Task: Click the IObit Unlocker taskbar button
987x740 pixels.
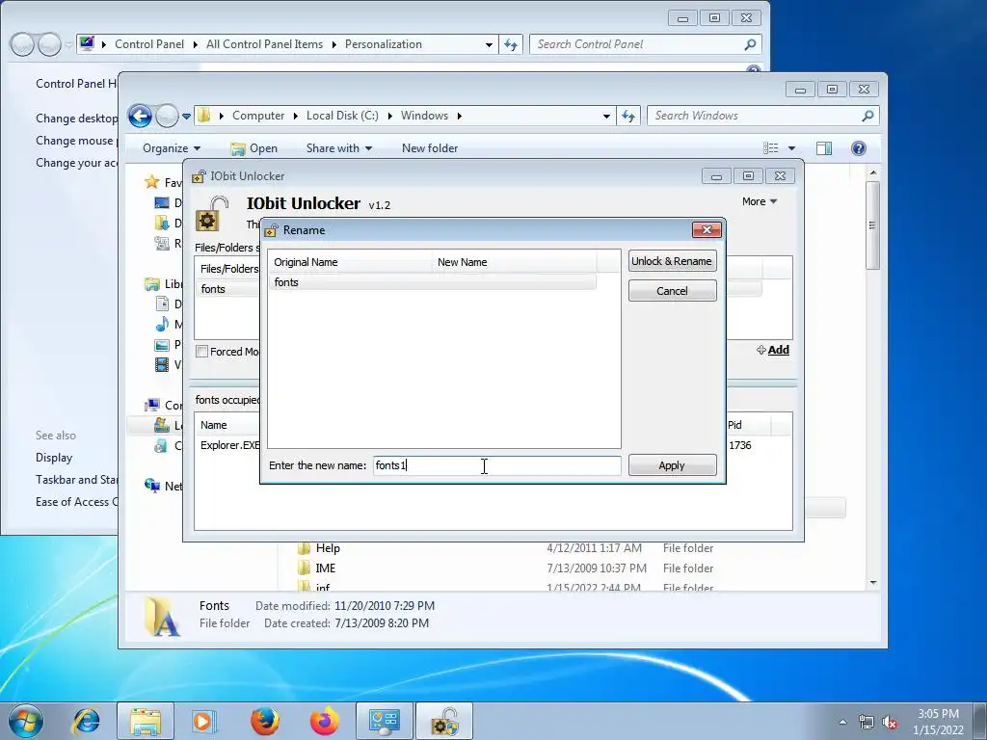Action: tap(443, 721)
